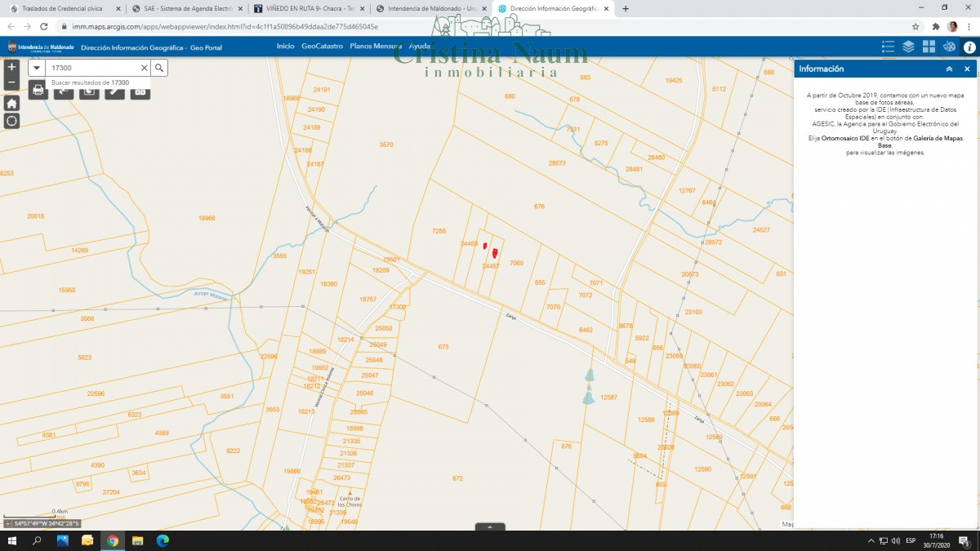This screenshot has height=551, width=980.
Task: Click Intendencia de Maldonado logo
Action: tap(40, 47)
